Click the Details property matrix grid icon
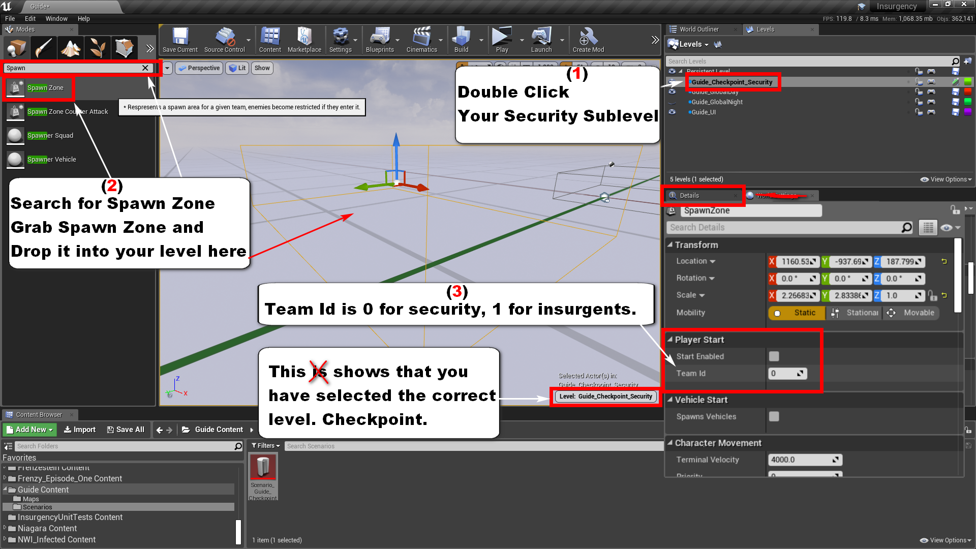 (928, 228)
